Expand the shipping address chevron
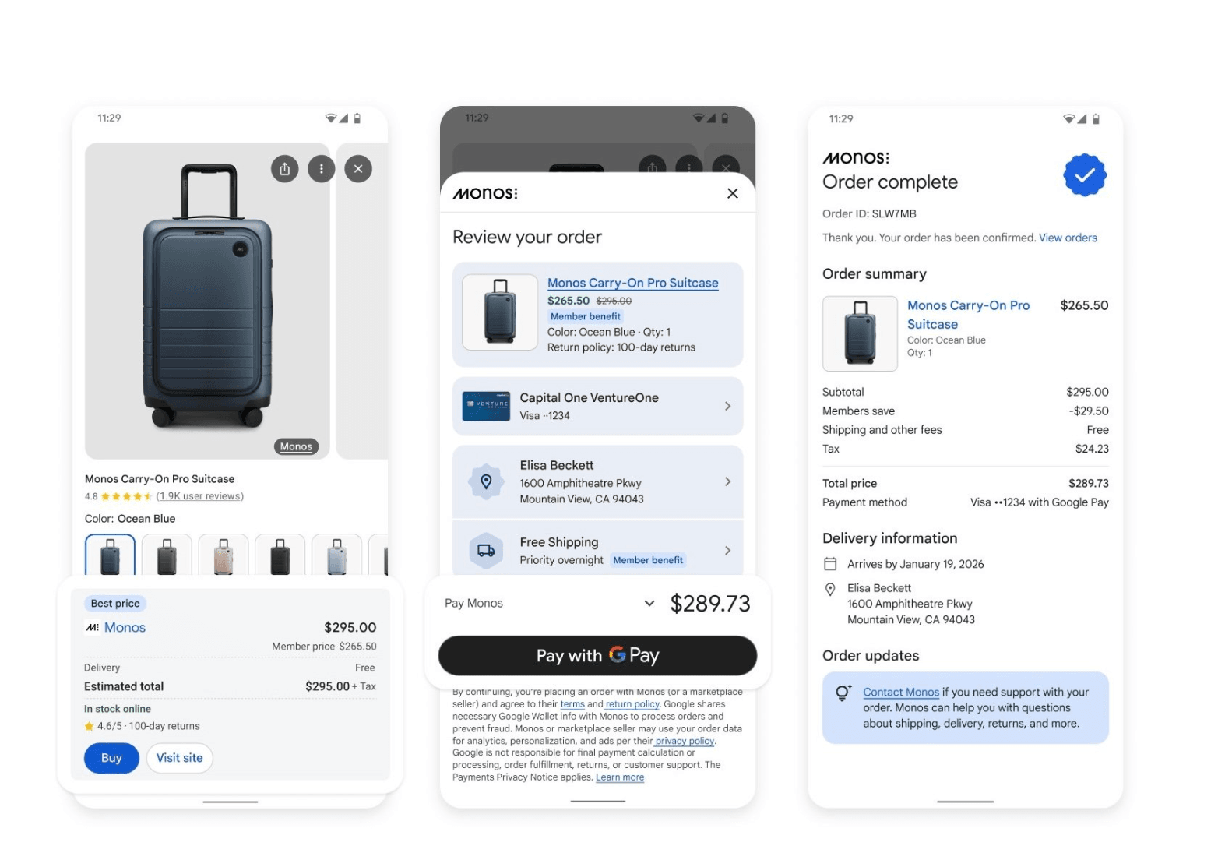Viewport: 1218px width, 860px height. (x=727, y=481)
